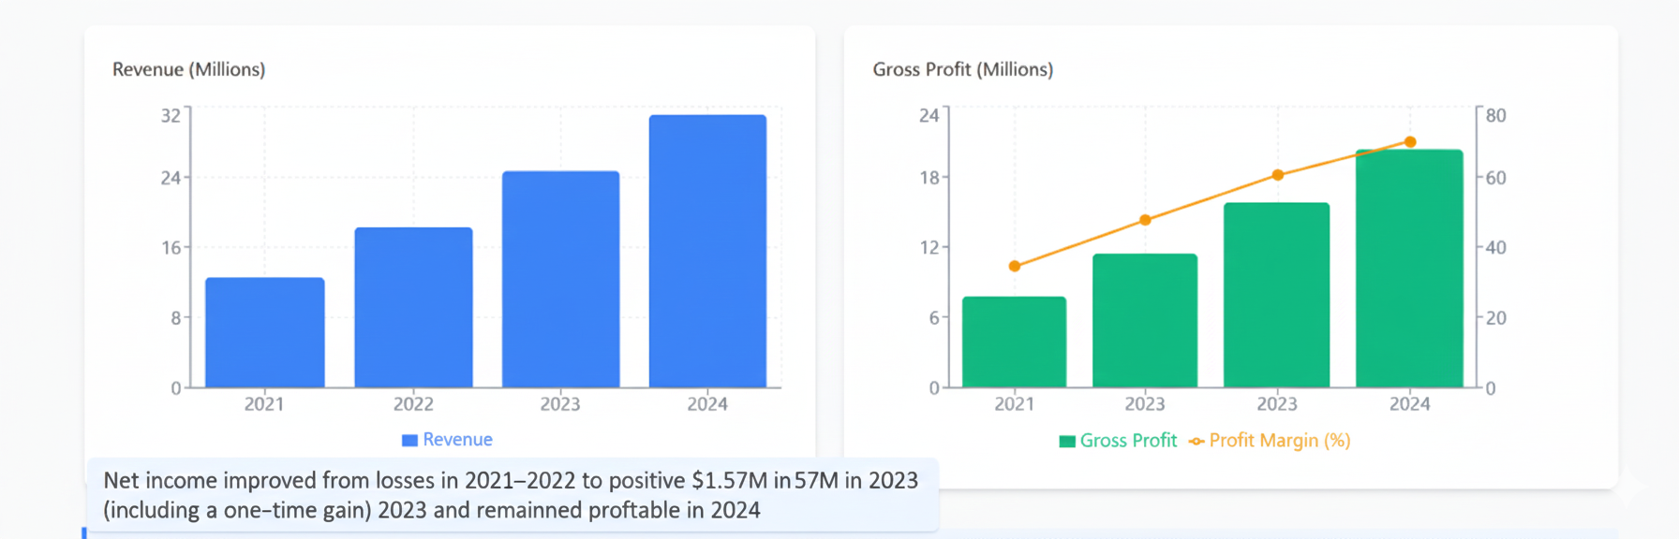1679x539 pixels.
Task: Click the green Gross Profit legend swatch
Action: coord(1067,442)
